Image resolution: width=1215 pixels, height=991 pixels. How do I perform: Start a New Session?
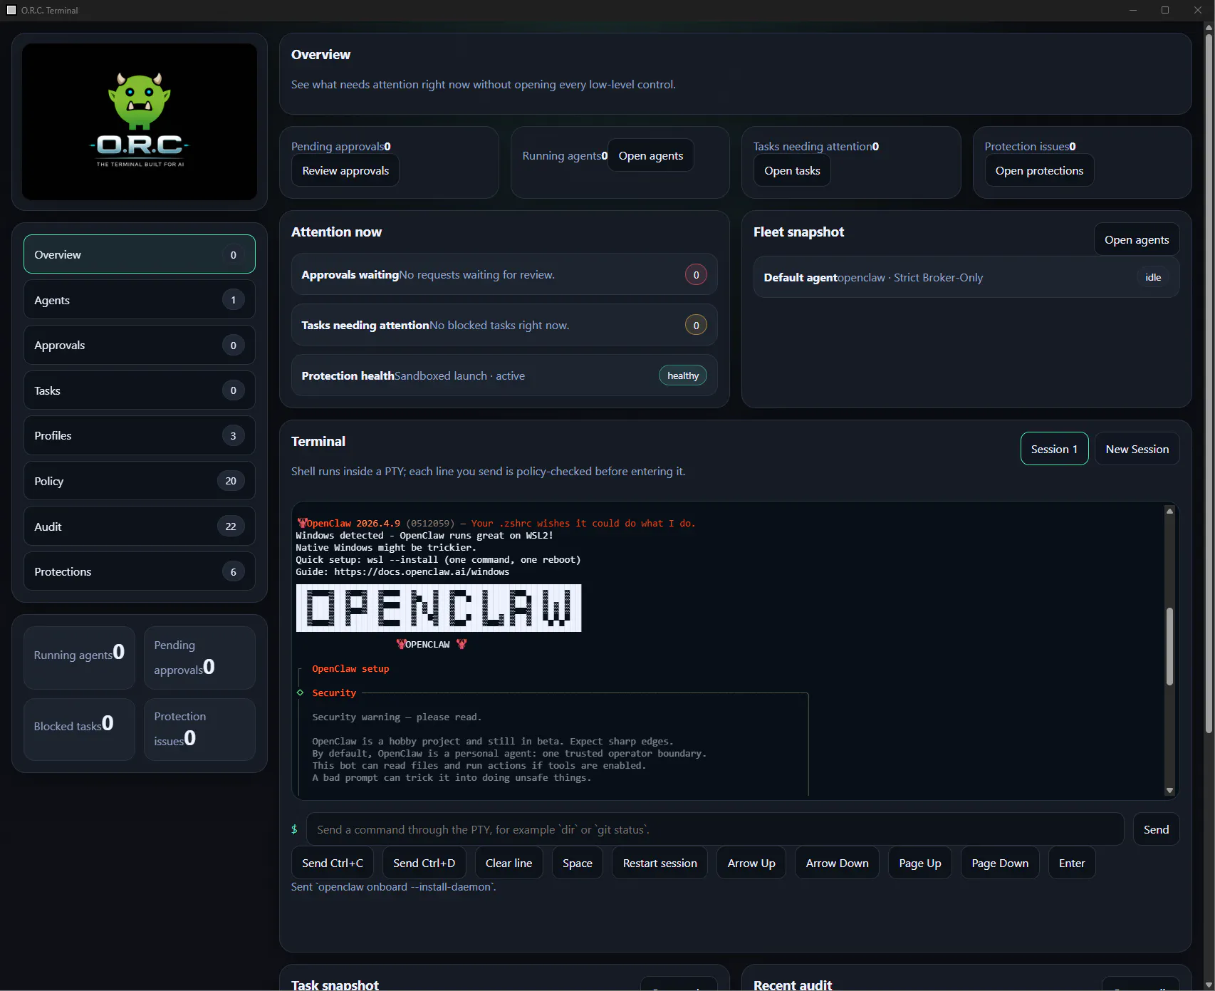coord(1137,449)
